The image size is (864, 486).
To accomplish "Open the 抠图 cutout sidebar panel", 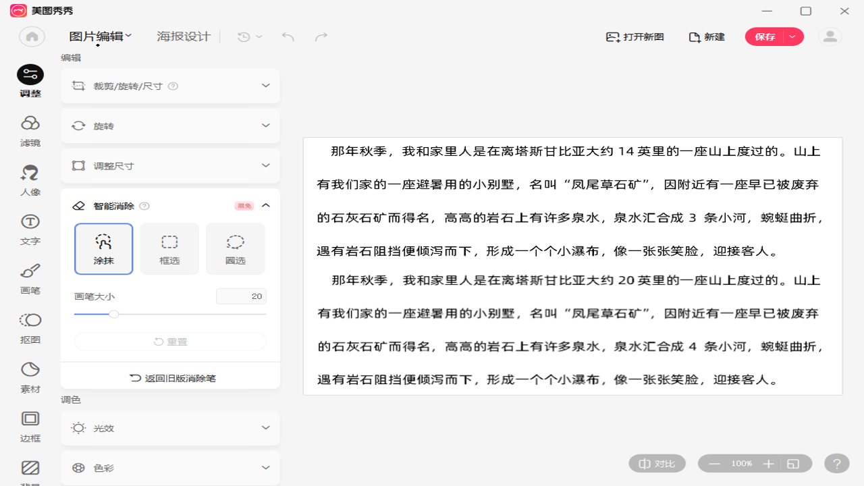I will pos(30,328).
